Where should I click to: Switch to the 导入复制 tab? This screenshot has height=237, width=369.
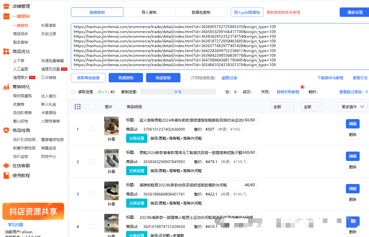149,12
